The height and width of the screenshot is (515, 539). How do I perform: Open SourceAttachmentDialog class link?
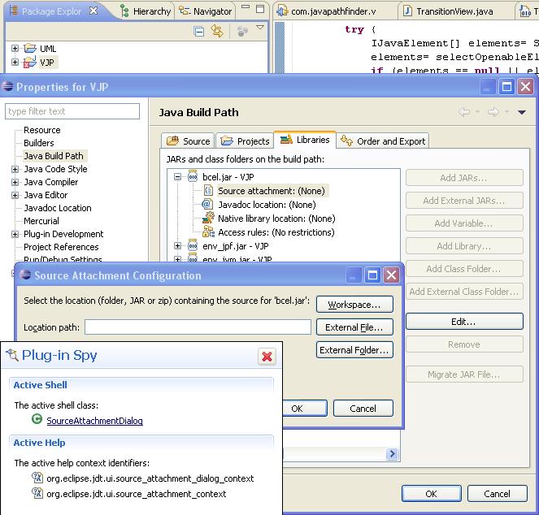[94, 421]
